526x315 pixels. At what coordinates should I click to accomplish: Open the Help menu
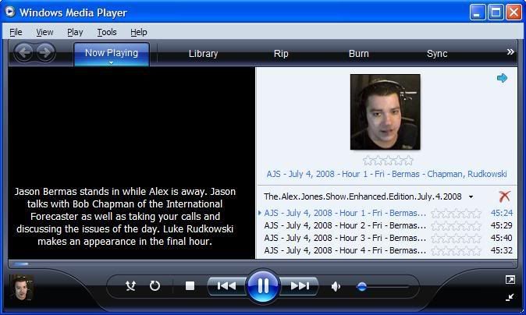(x=139, y=32)
